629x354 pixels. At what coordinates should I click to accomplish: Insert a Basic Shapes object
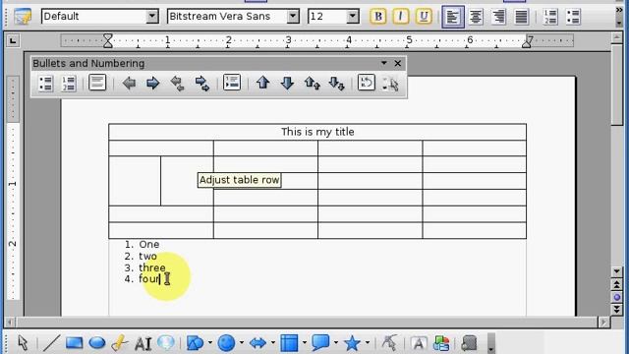tap(196, 343)
